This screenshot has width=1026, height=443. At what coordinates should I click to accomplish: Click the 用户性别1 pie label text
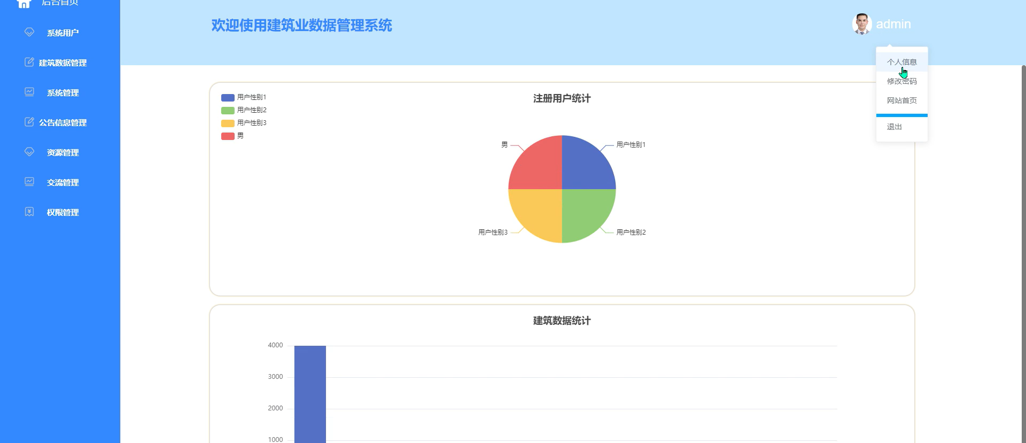tap(631, 145)
